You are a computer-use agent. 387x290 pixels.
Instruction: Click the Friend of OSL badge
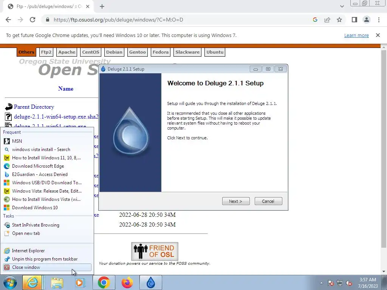coord(155,251)
